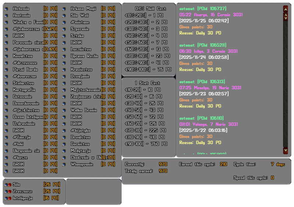Click the red gem next to Inteligecja

(x=9, y=199)
